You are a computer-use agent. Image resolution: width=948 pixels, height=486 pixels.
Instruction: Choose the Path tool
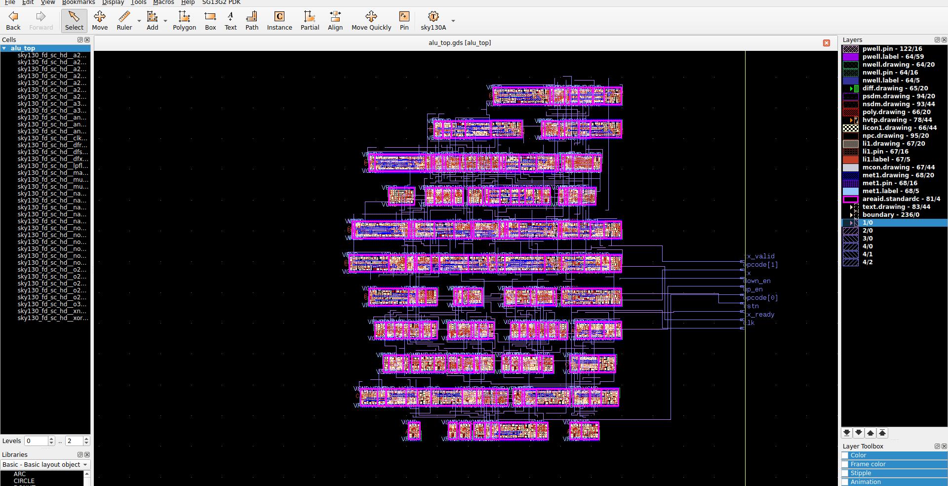251,21
